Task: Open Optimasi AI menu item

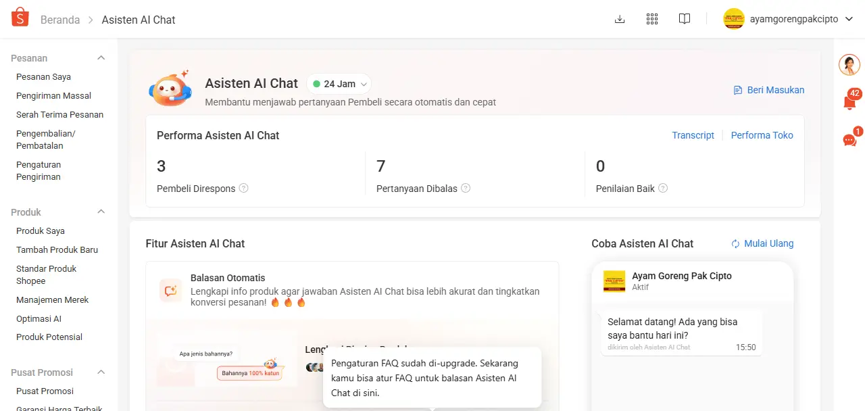Action: [39, 319]
